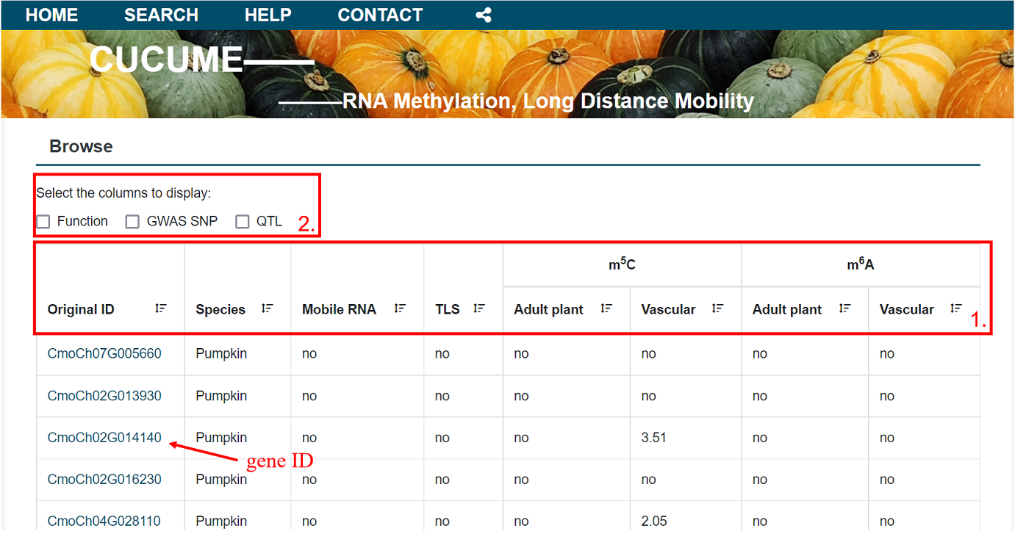Enable the Function column checkbox
This screenshot has height=534, width=1015.
point(43,222)
